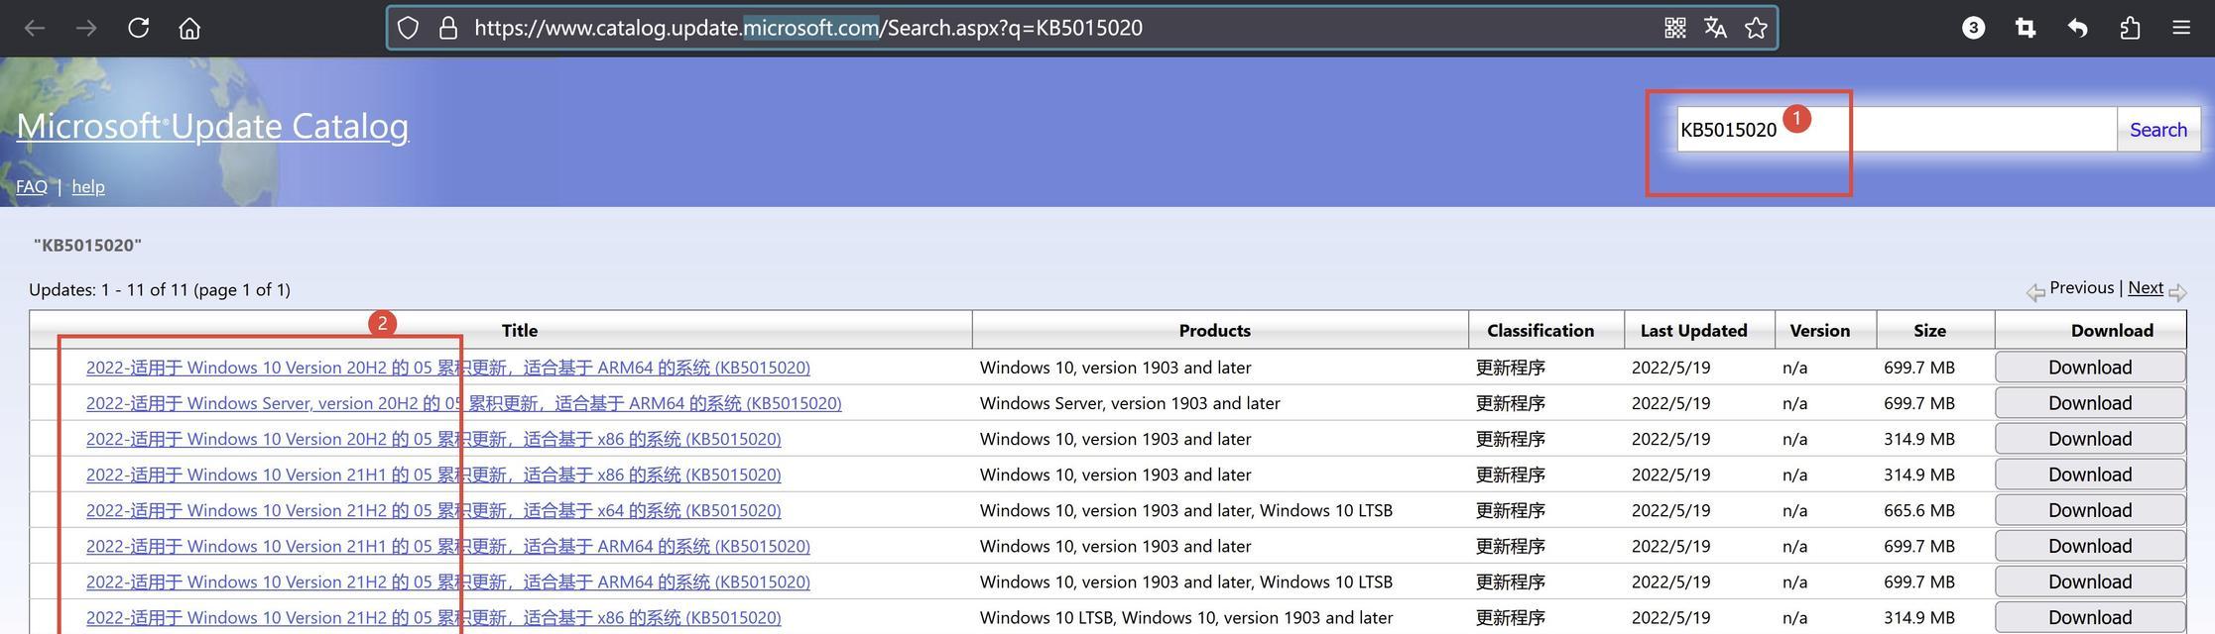Download the Windows 10 21H1 x86 update
The height and width of the screenshot is (634, 2215).
tap(2090, 475)
